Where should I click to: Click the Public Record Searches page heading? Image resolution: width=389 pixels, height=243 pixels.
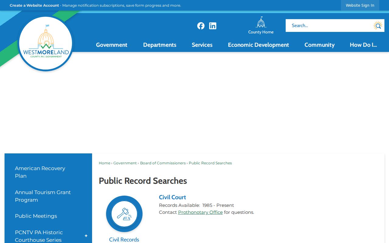(143, 181)
